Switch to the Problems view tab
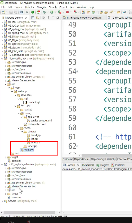The height and width of the screenshot is (223, 132). pyautogui.click(x=118, y=165)
